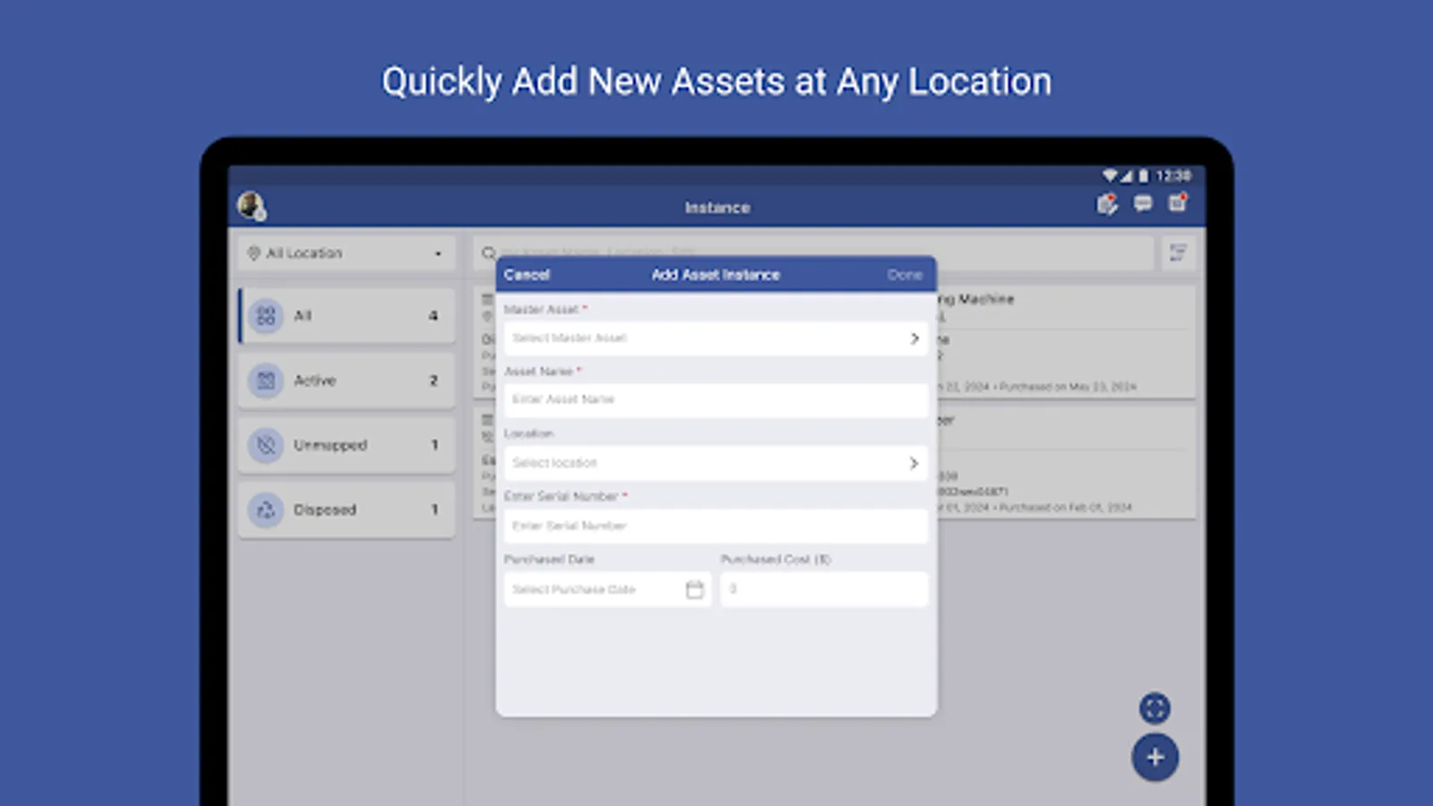Click the Disposed recycle icon
The height and width of the screenshot is (806, 1433).
tap(265, 510)
